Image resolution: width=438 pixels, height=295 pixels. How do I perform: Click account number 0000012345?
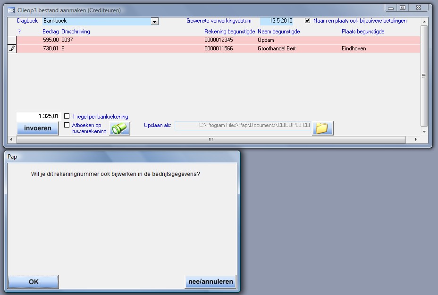pos(219,40)
